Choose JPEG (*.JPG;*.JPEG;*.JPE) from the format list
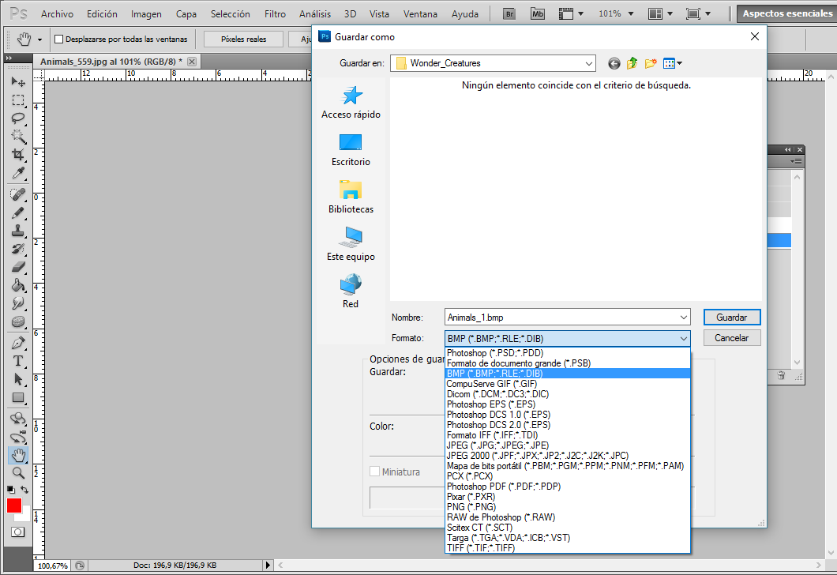This screenshot has height=575, width=837. [568, 445]
